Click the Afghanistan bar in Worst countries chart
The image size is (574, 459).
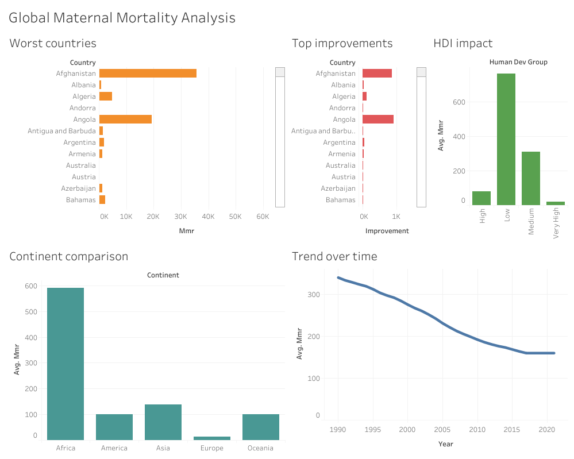pyautogui.click(x=148, y=73)
